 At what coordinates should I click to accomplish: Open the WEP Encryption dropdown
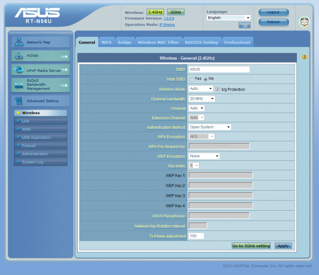point(204,156)
